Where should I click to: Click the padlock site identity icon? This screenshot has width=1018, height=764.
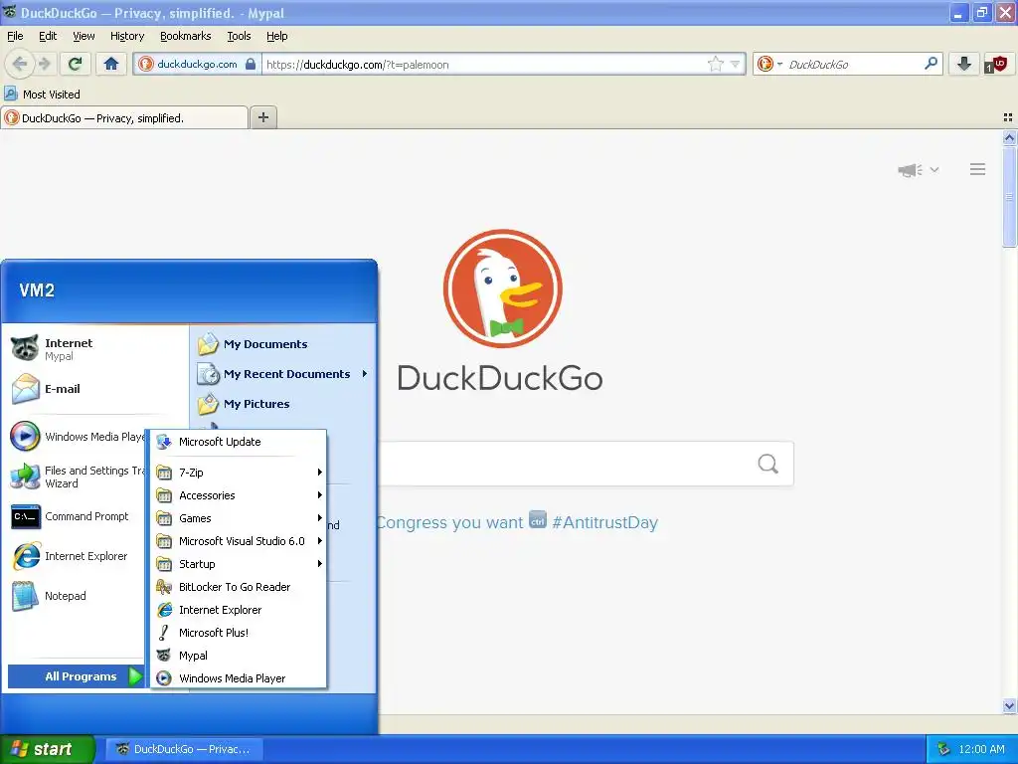[x=251, y=64]
